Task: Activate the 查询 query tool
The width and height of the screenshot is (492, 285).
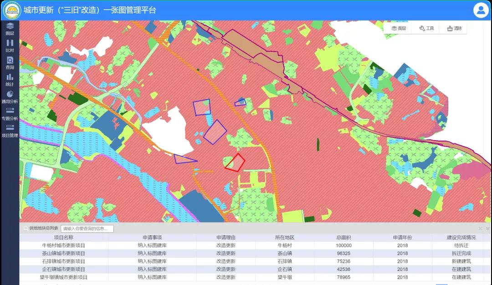Action: tap(9, 63)
